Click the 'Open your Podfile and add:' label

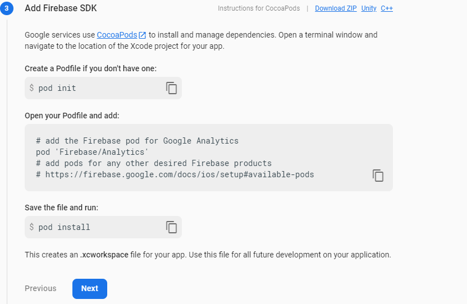72,116
